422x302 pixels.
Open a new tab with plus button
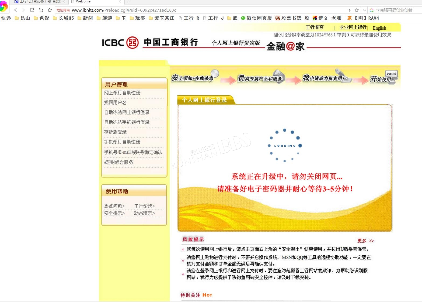tap(129, 2)
